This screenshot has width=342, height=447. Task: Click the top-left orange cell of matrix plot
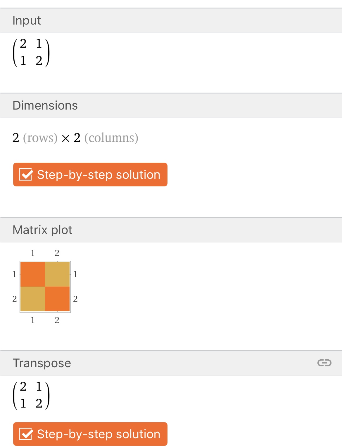click(33, 274)
